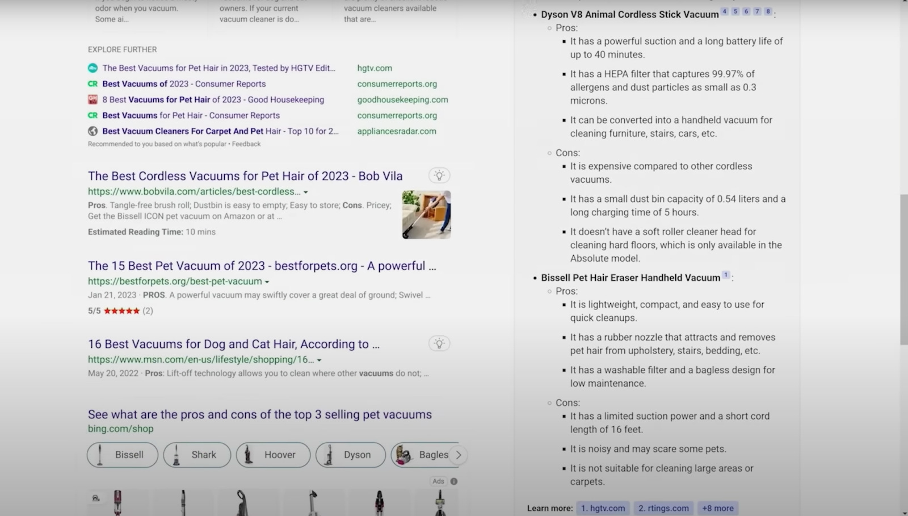The image size is (908, 516).
Task: Click lightbulb icon beside 16 Best Vacuums result
Action: [x=439, y=343]
